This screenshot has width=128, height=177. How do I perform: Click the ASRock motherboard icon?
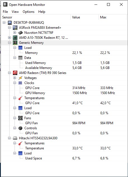coord(15,28)
